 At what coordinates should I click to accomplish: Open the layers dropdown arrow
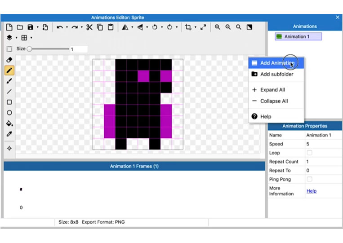tap(16, 38)
